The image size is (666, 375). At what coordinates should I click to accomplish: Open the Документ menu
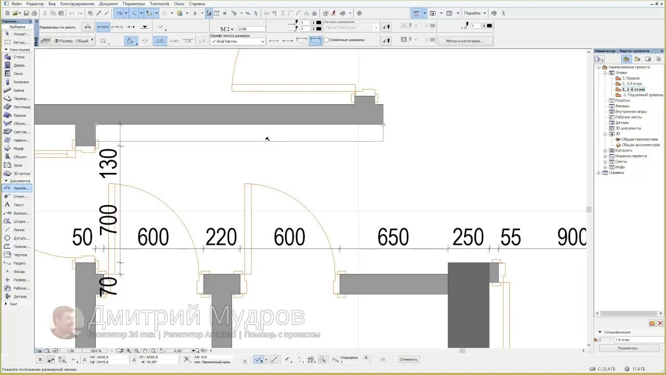(109, 4)
